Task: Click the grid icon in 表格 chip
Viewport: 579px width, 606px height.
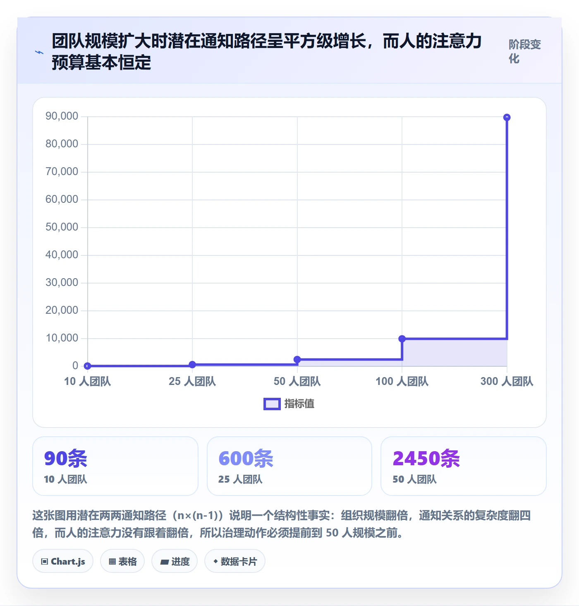Action: coord(112,562)
